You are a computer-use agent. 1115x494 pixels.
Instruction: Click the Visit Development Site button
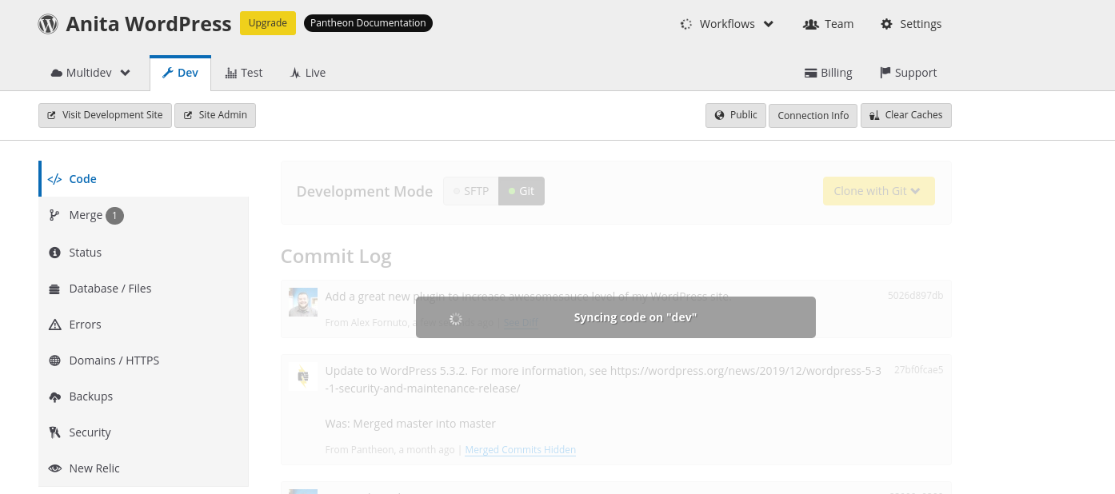point(104,114)
